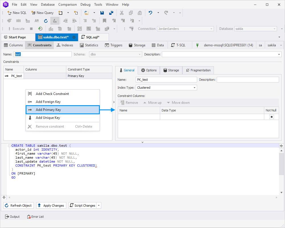Screen dimensions: 285x228
Task: Click the Save file icon
Action: click(102, 13)
